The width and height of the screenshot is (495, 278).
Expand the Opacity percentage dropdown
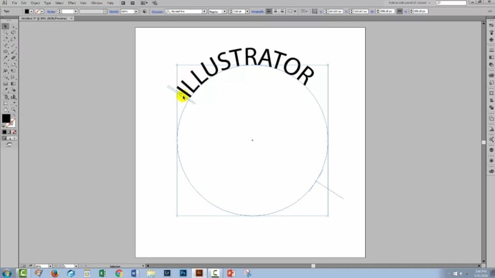tap(136, 12)
